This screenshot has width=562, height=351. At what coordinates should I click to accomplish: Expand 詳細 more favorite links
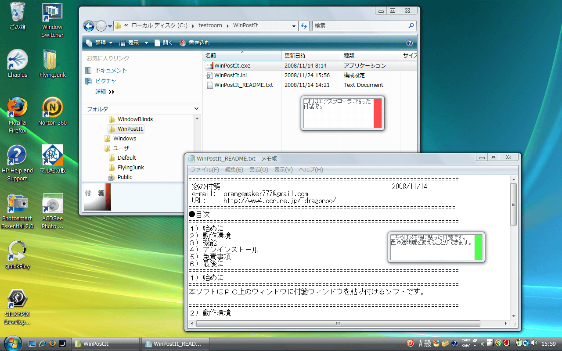point(104,92)
